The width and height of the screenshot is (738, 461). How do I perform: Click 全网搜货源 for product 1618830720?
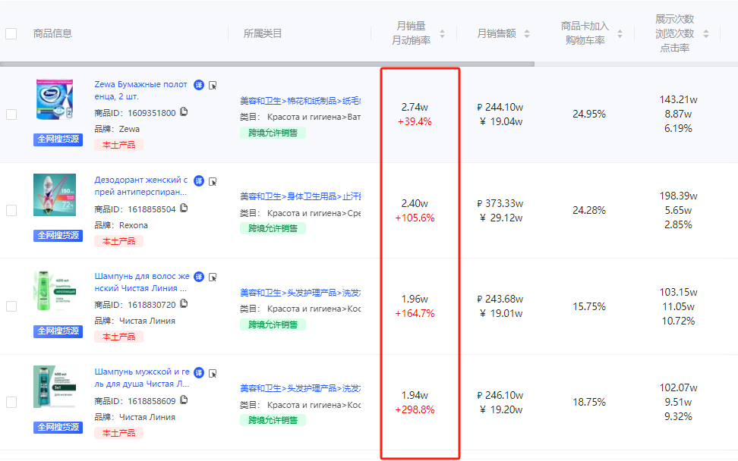point(58,331)
